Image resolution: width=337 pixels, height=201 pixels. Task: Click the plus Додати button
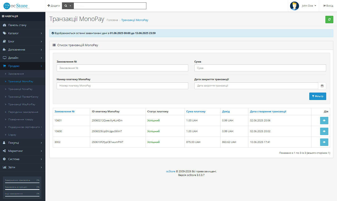pos(54,6)
